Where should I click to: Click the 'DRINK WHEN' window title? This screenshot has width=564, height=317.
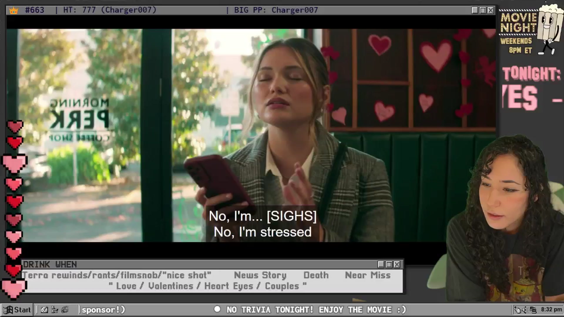coord(50,264)
